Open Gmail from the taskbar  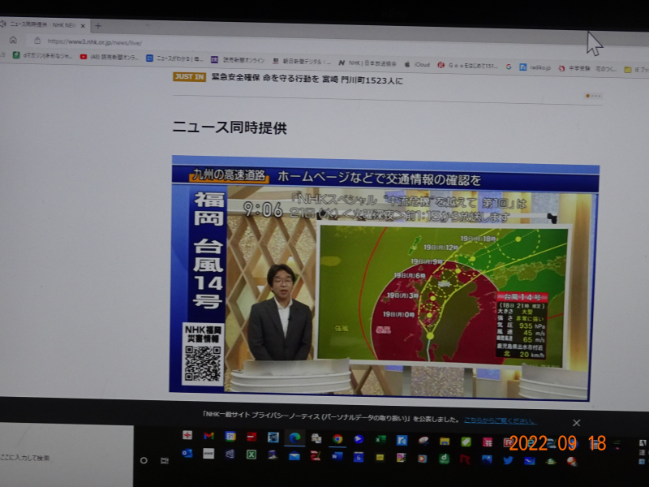(209, 436)
